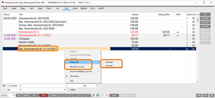Open the wide dropdown next to Bar
This screenshot has width=215, height=98.
point(65,90)
